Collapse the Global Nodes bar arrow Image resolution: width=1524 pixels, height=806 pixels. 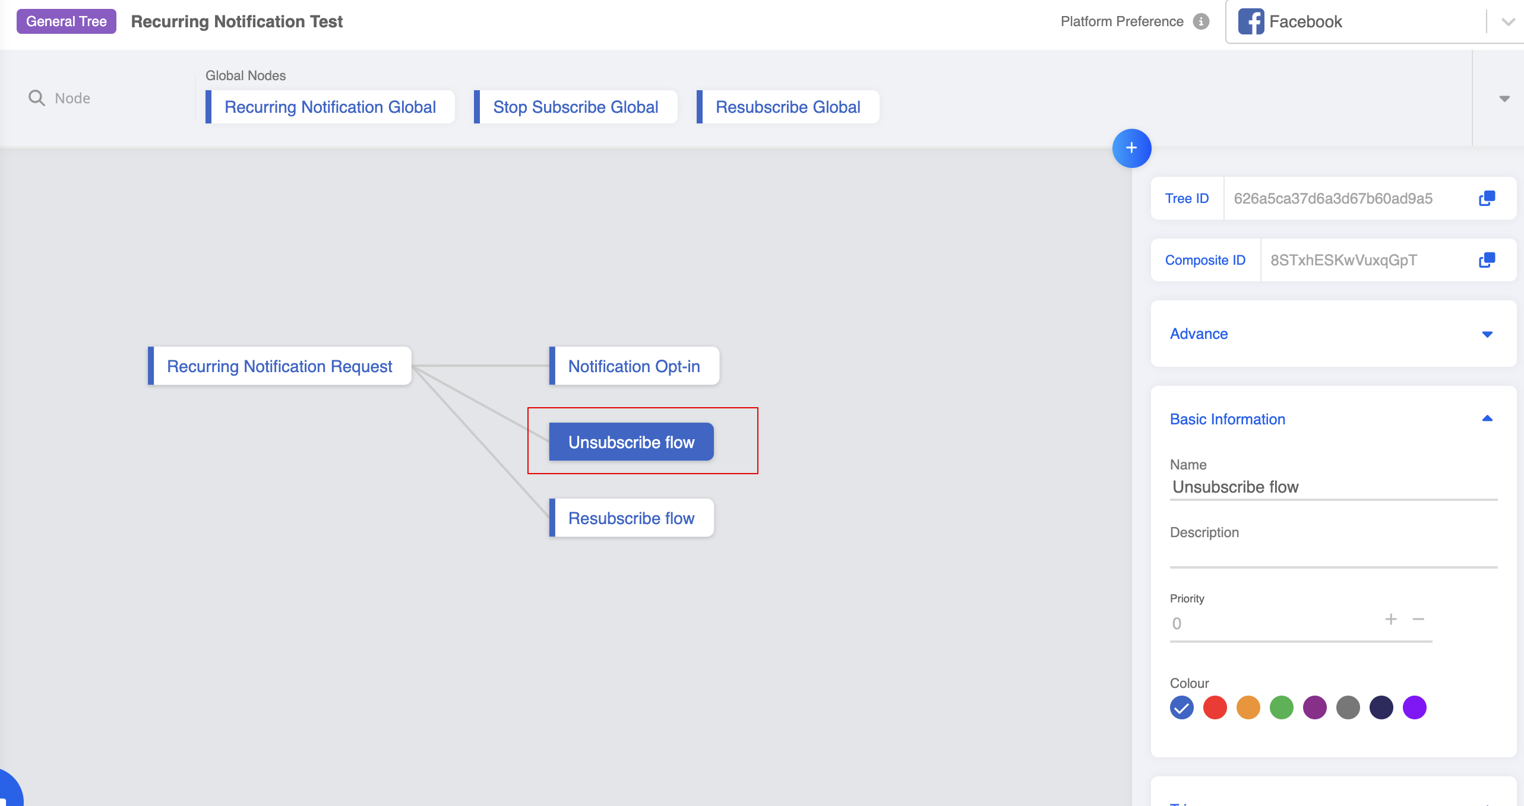tap(1504, 99)
